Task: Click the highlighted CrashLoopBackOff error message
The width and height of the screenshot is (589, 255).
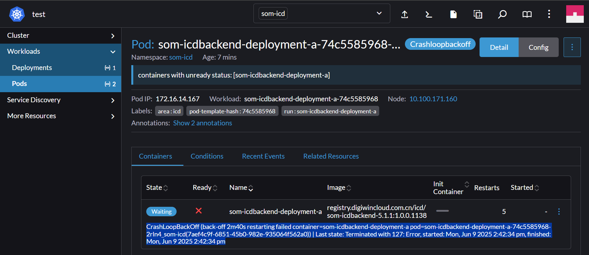Action: pyautogui.click(x=349, y=234)
